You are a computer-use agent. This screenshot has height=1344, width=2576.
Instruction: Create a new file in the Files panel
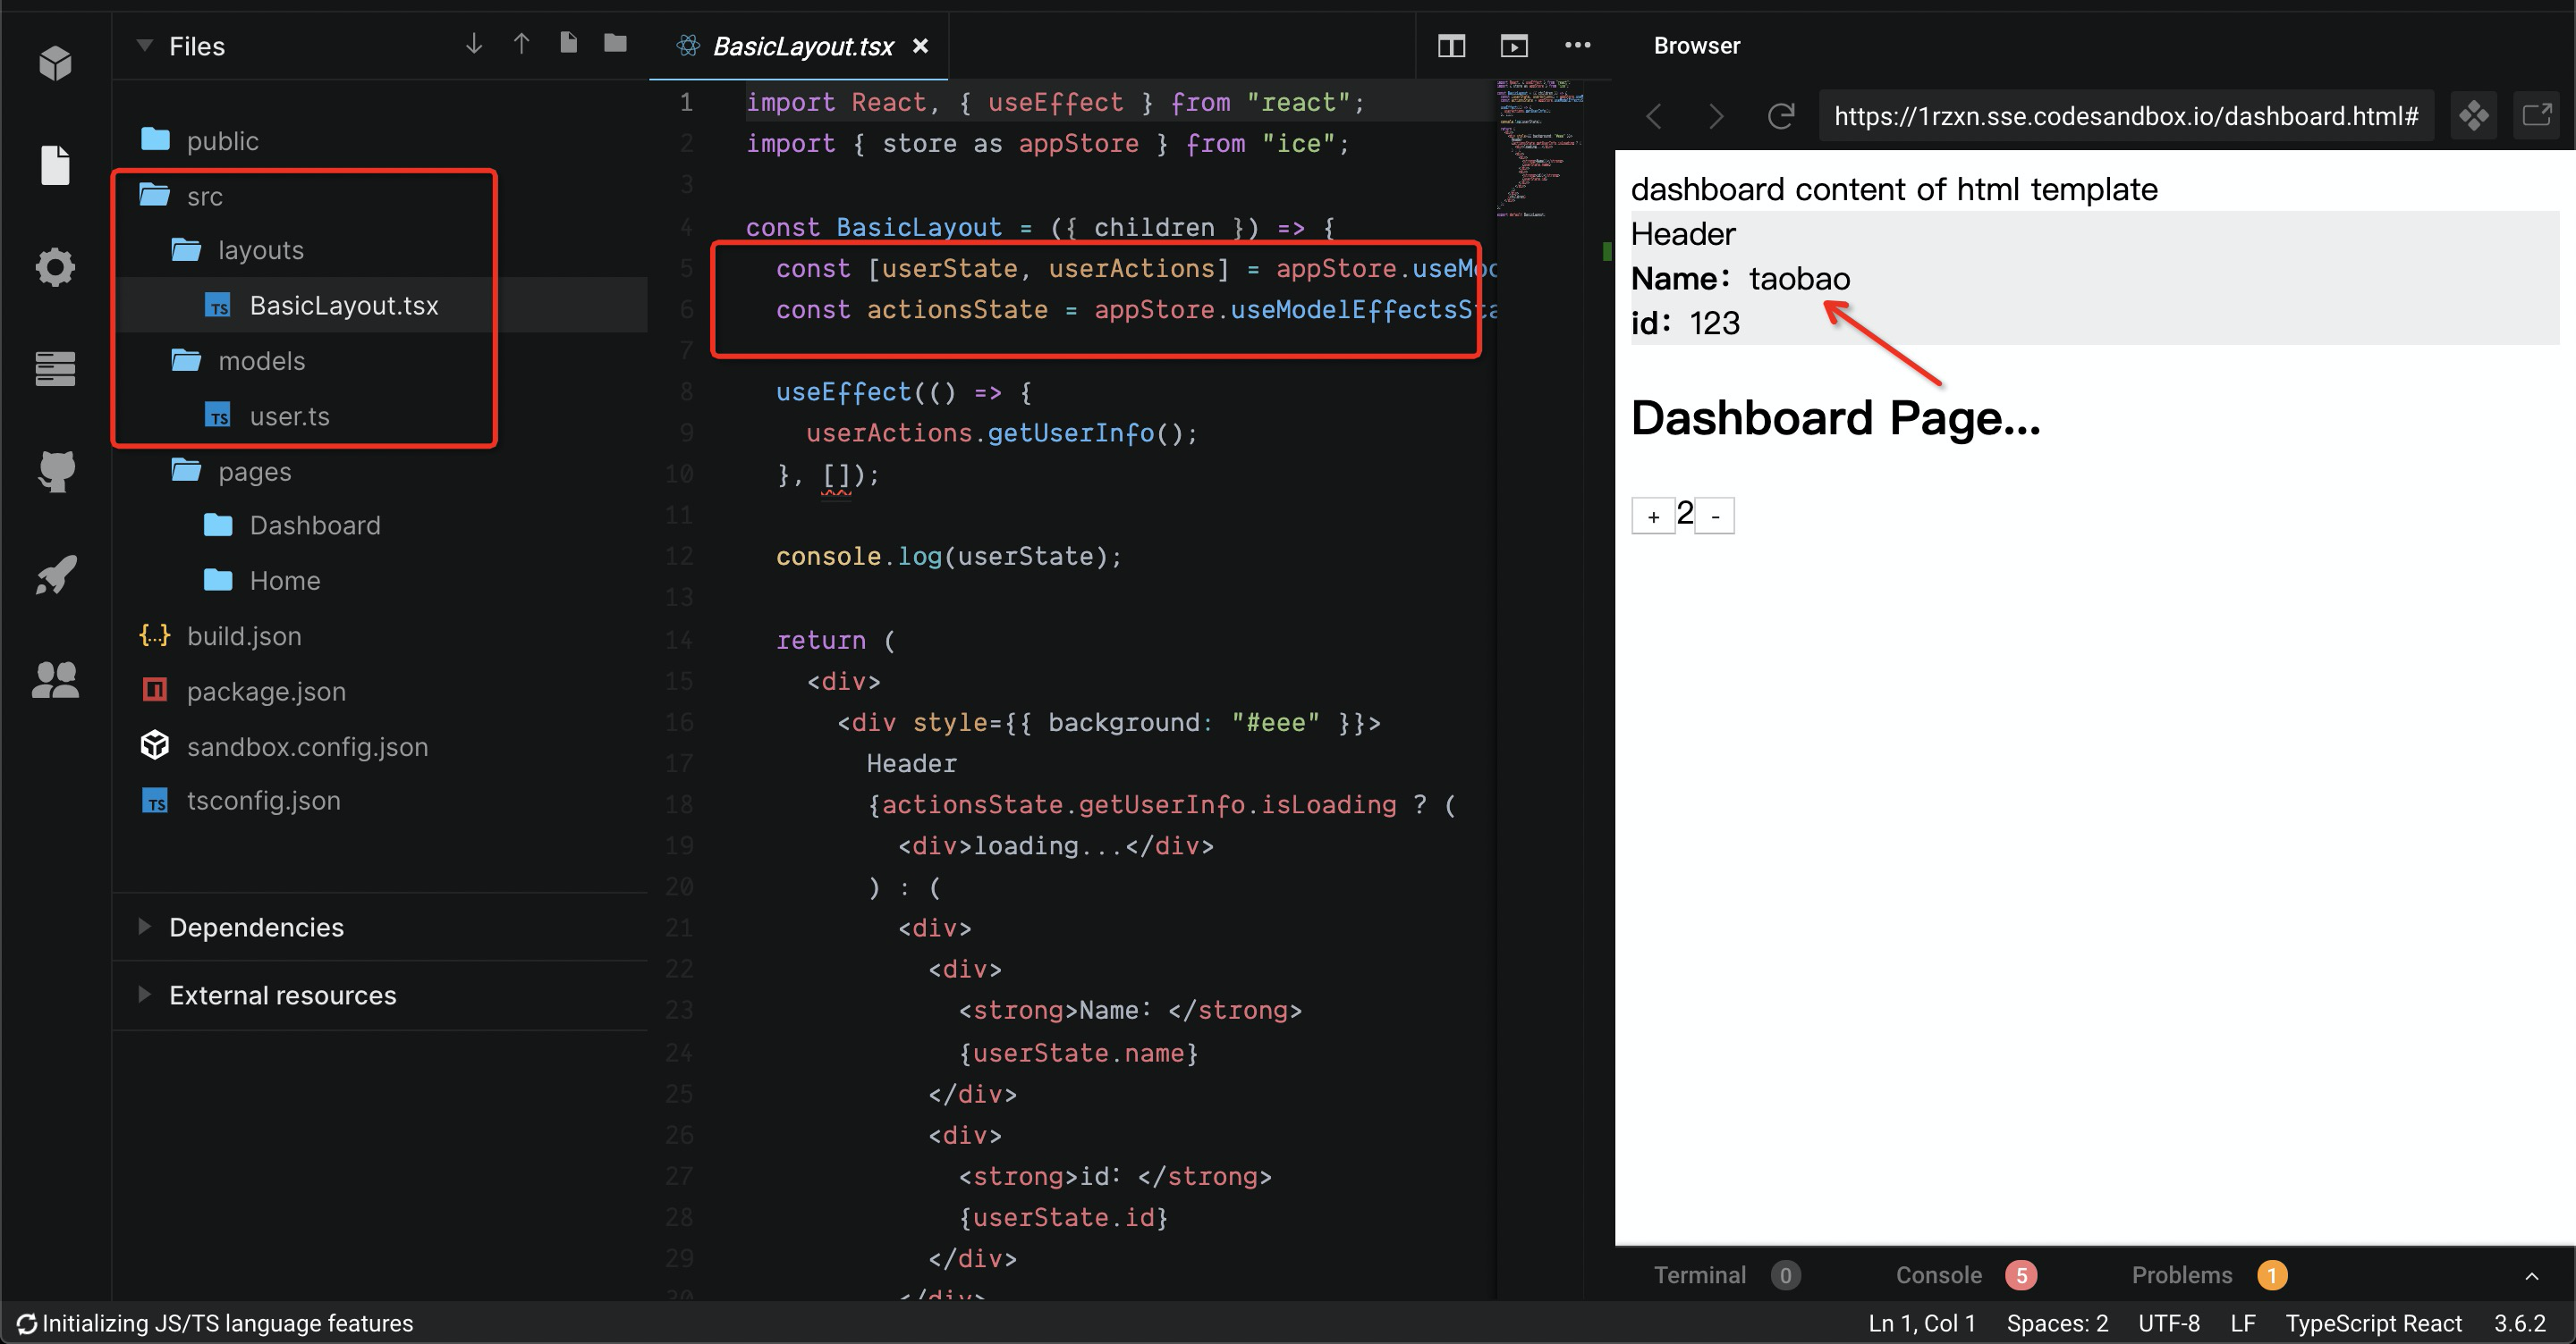(568, 45)
